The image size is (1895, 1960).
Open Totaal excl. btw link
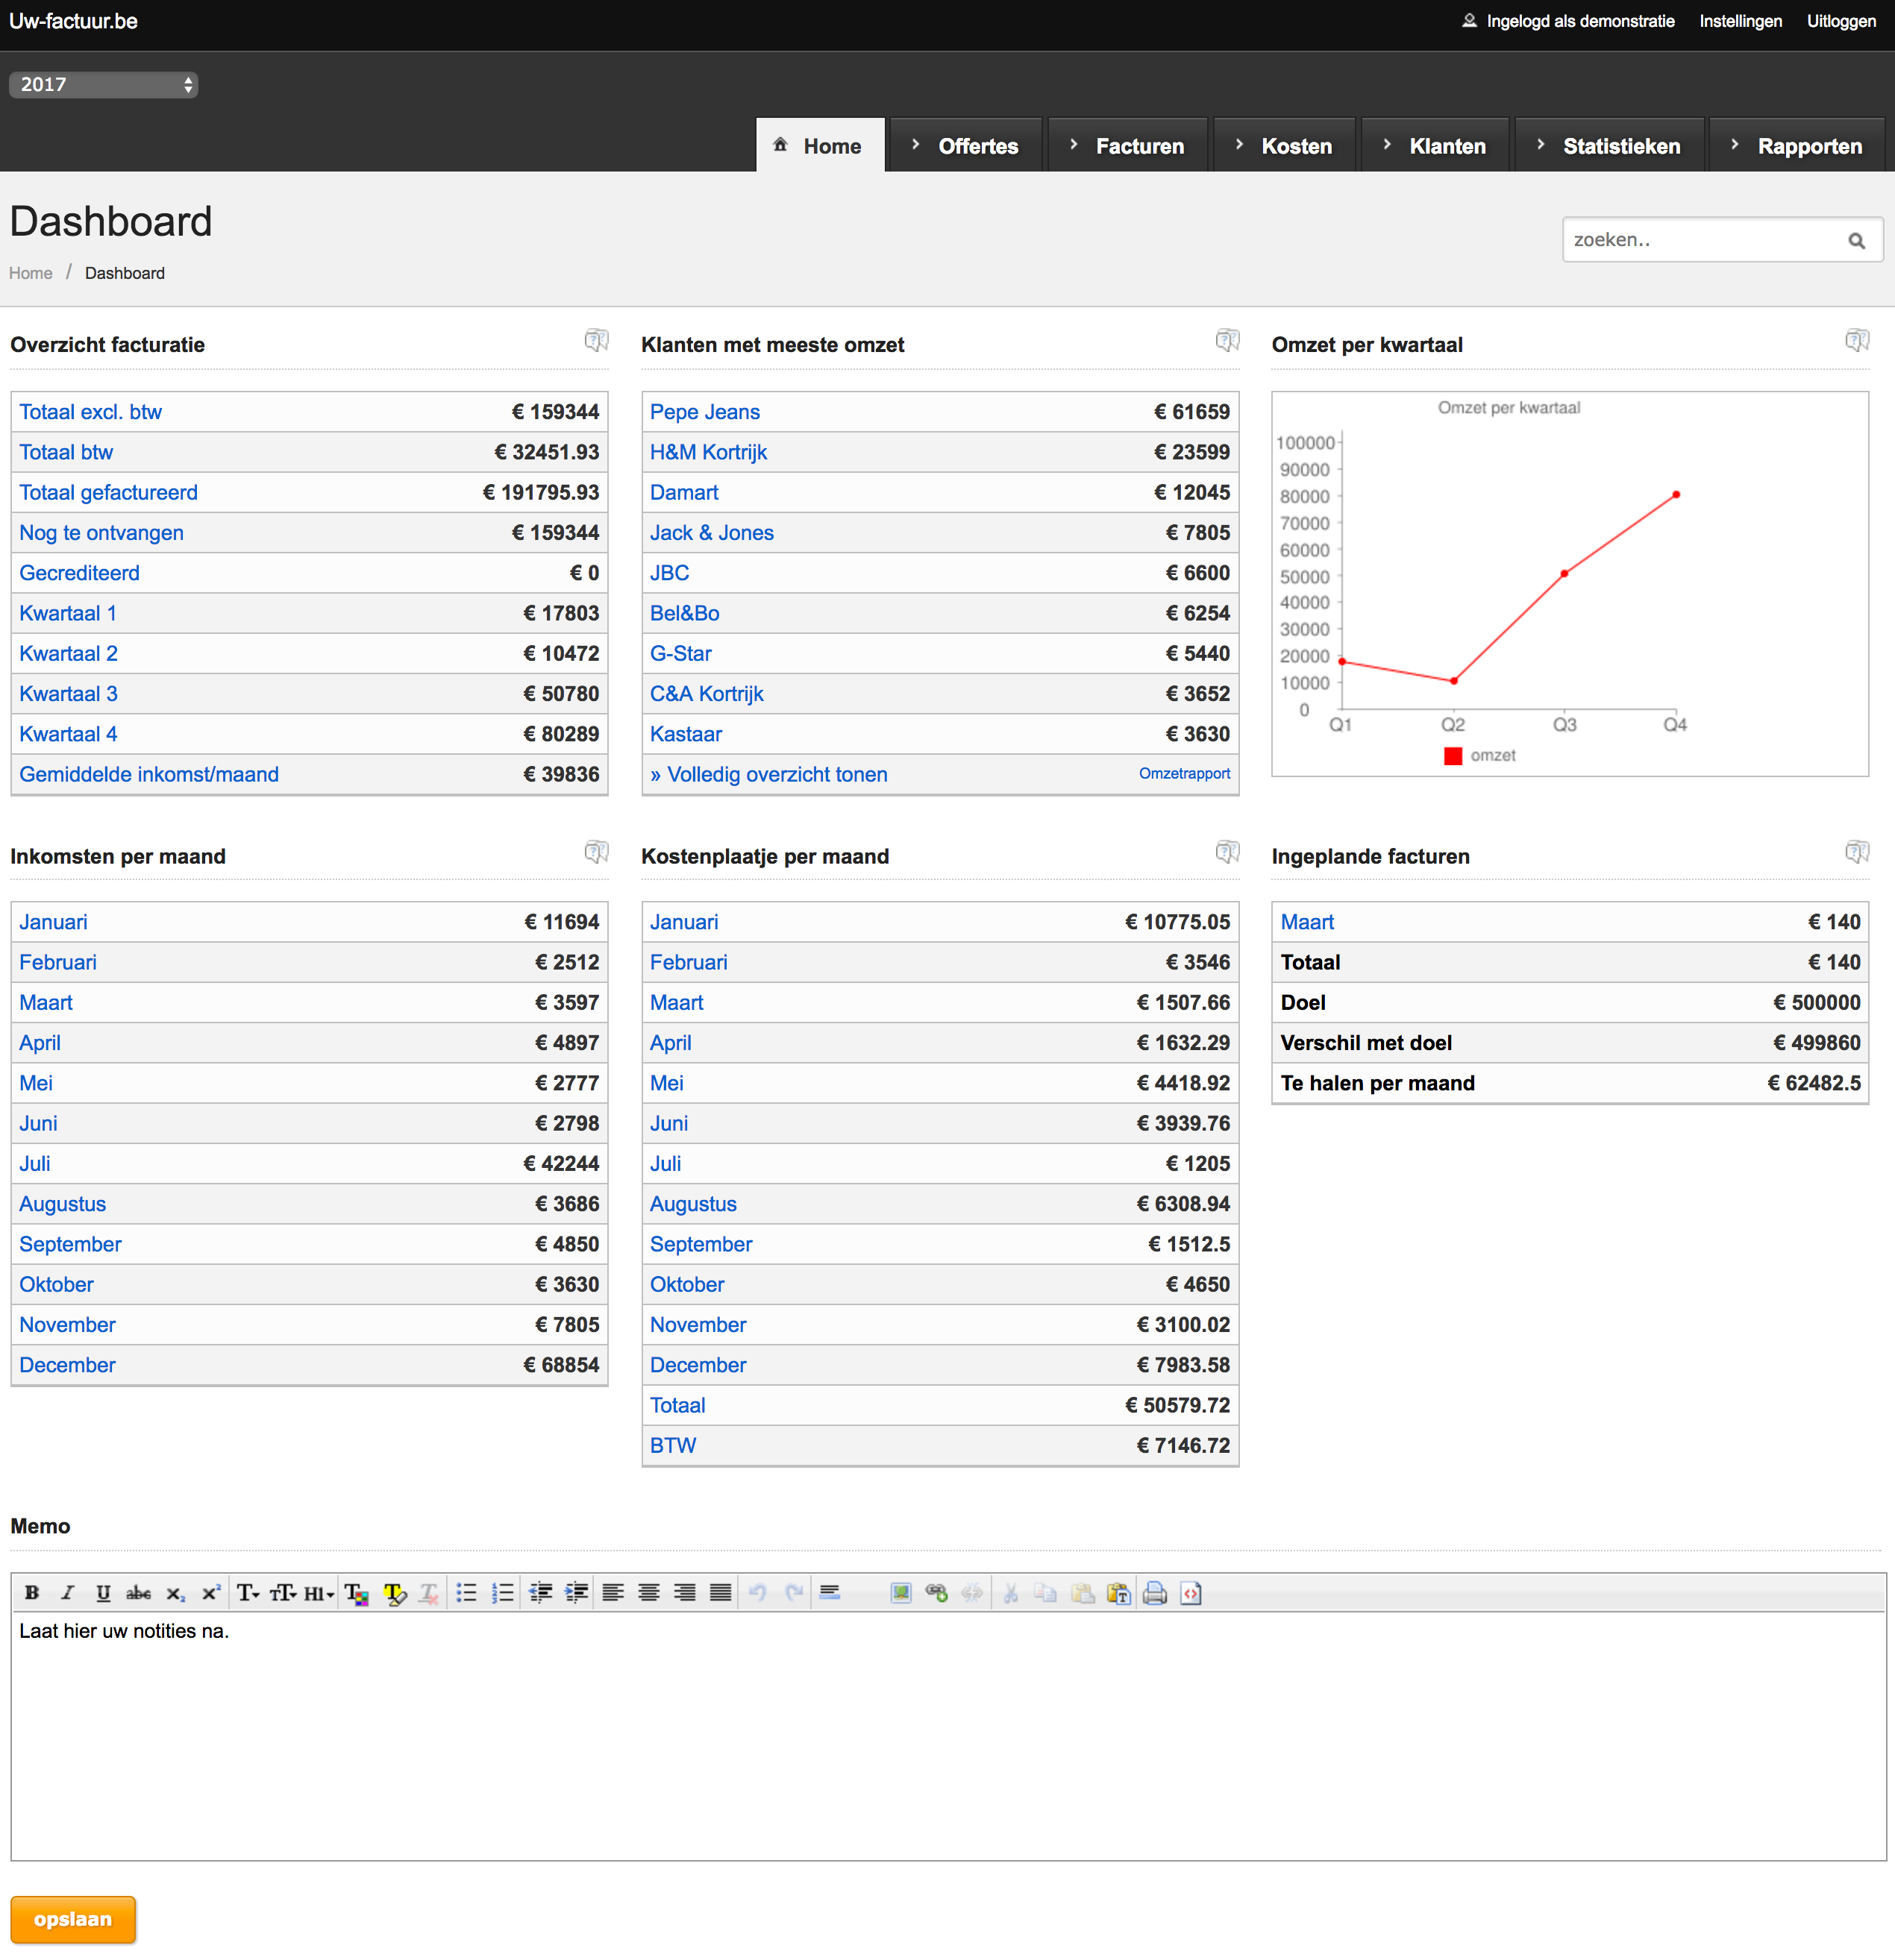click(90, 412)
